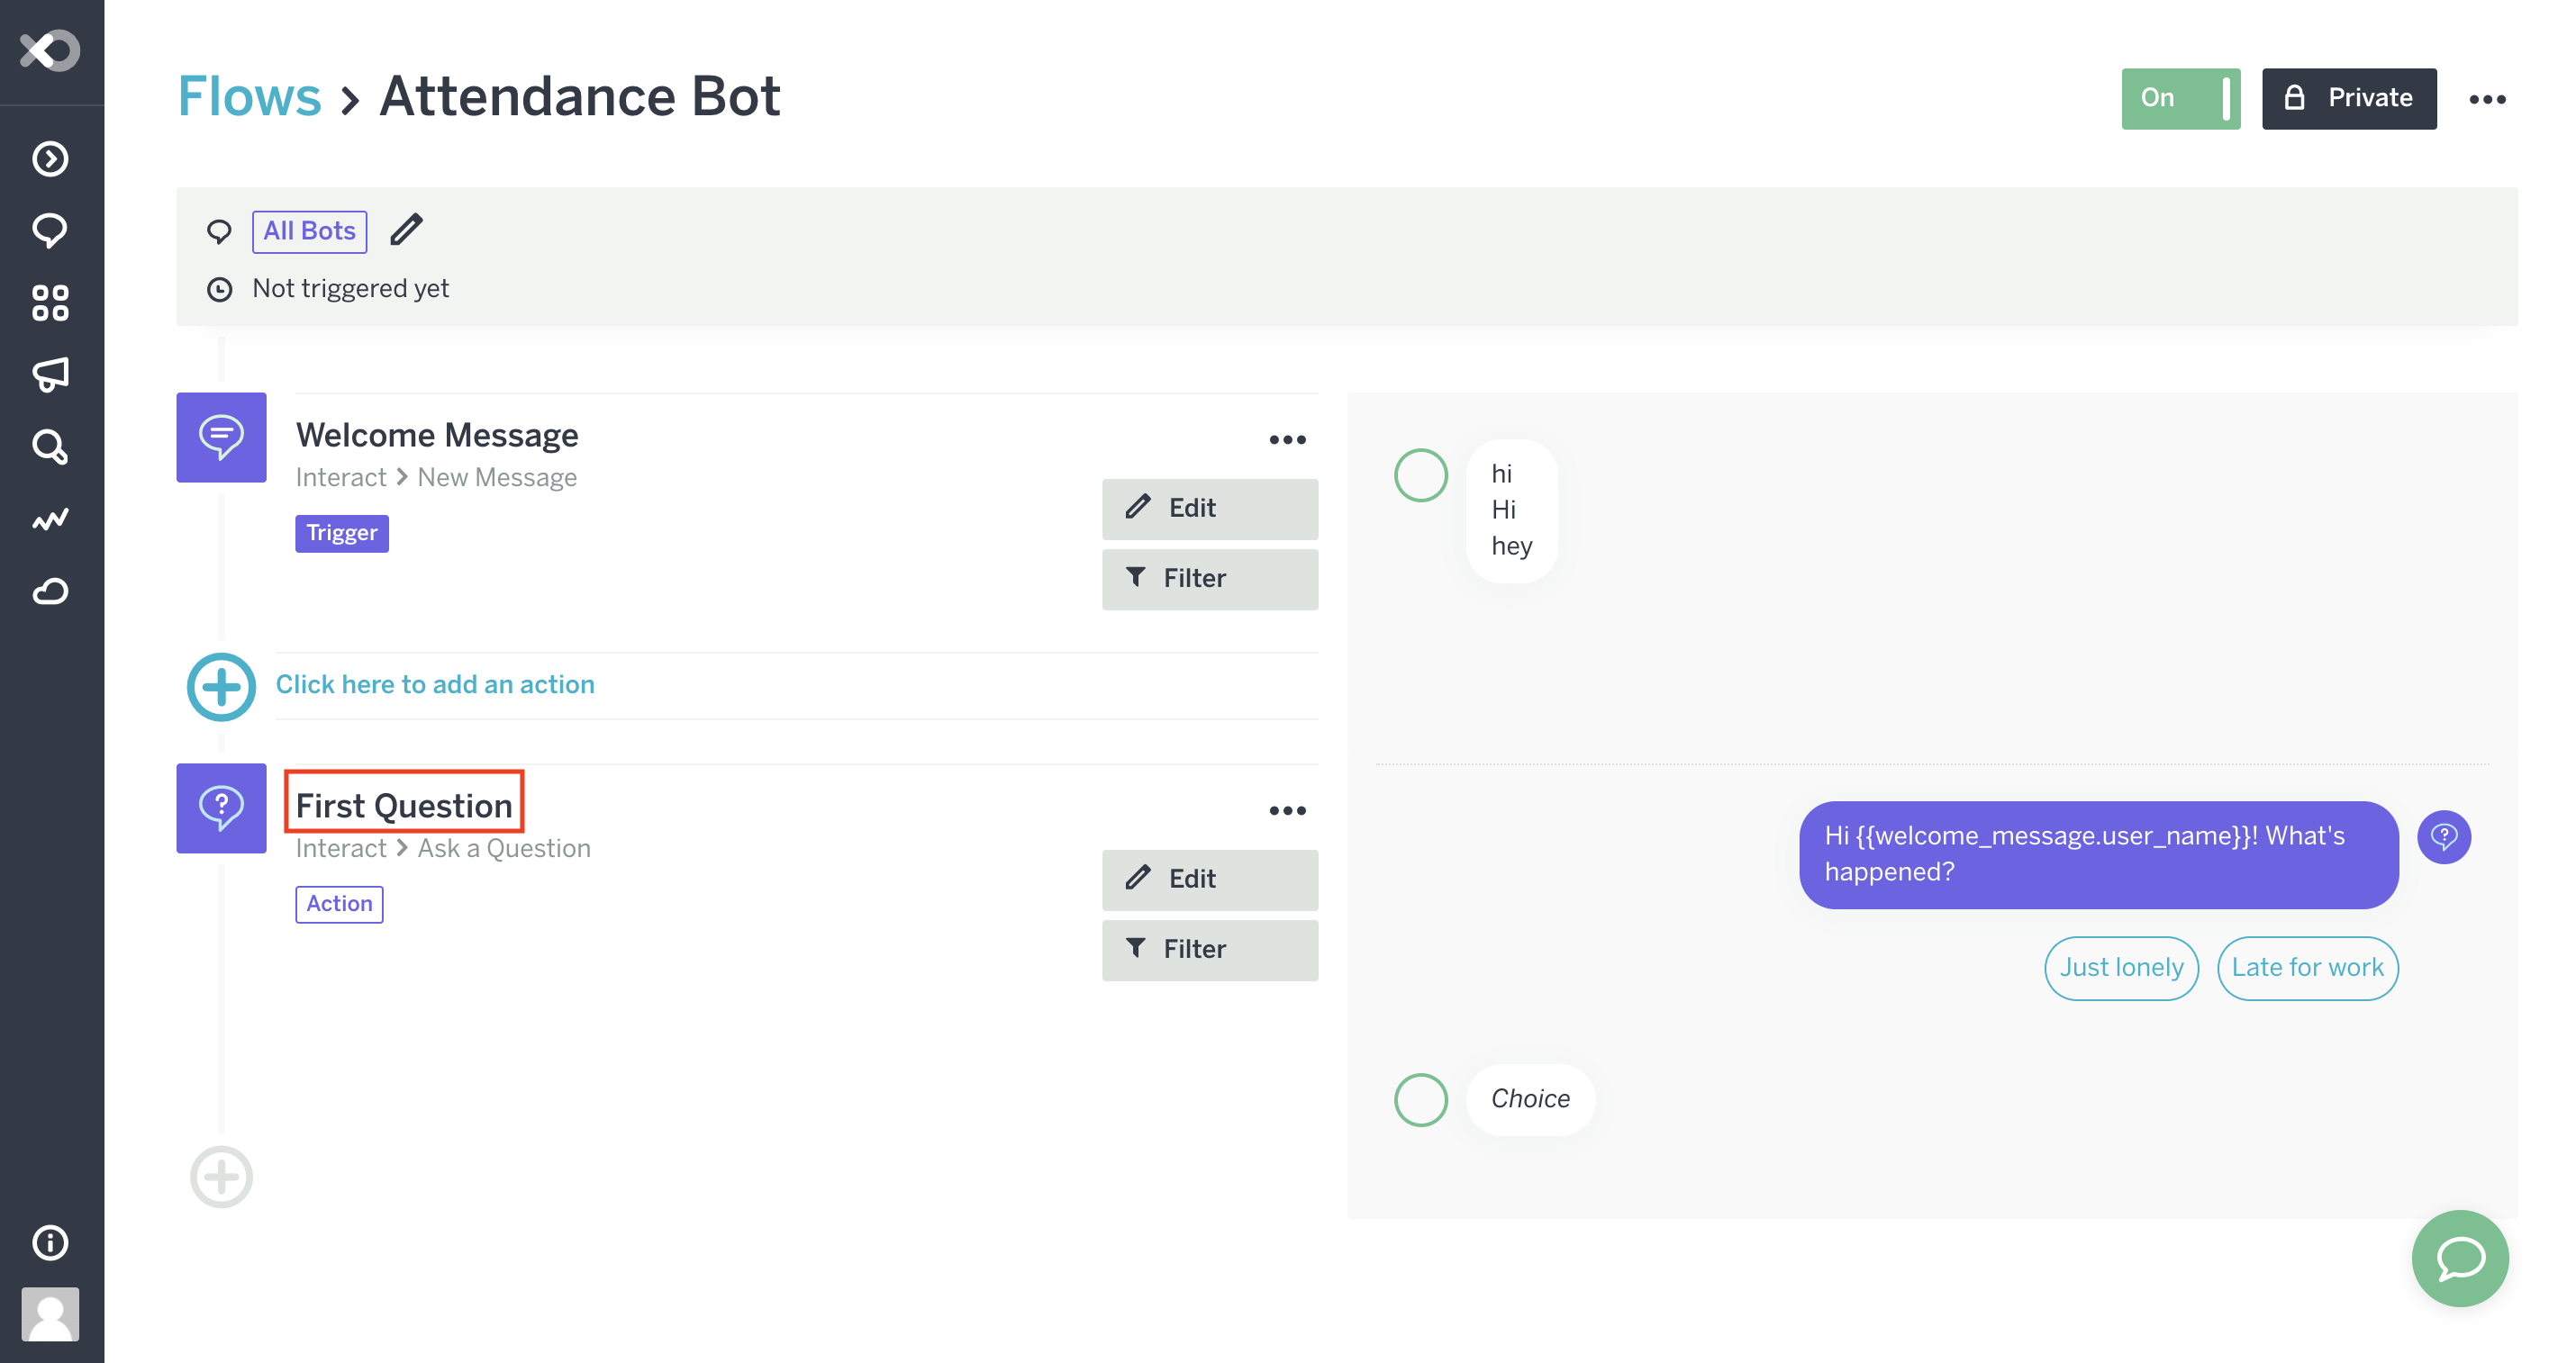Click Filter on the First Question step
The width and height of the screenshot is (2576, 1363).
pyautogui.click(x=1209, y=949)
